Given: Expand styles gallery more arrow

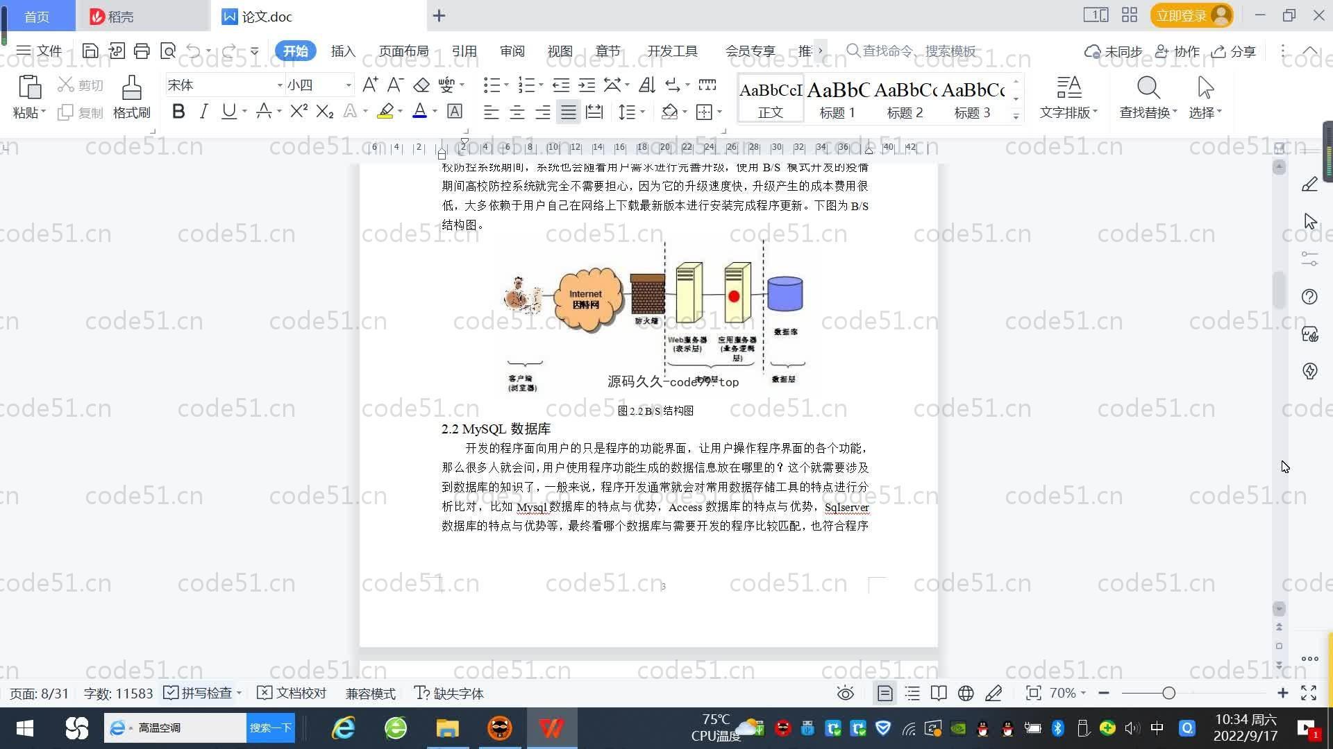Looking at the screenshot, I should point(1016,116).
